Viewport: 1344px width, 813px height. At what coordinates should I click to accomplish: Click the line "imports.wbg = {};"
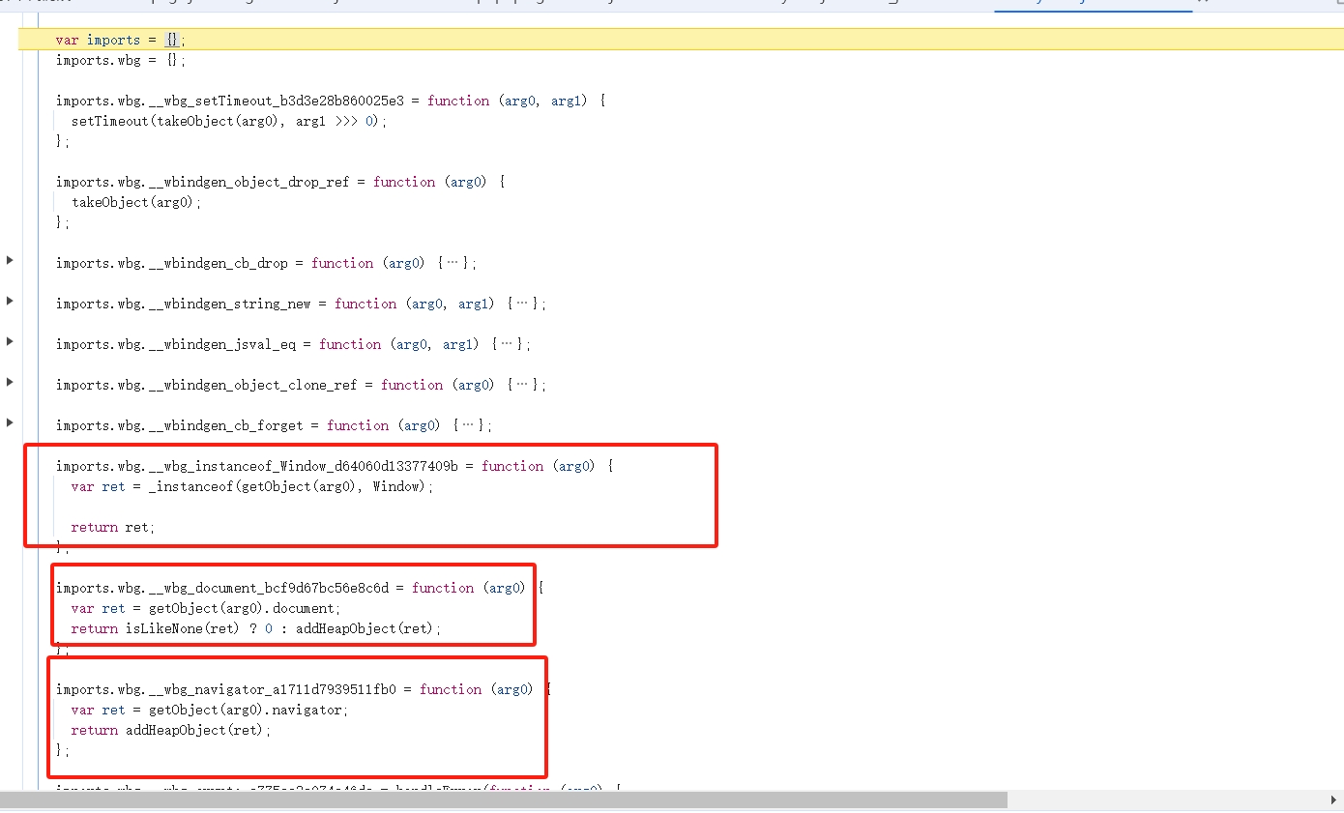tap(120, 60)
